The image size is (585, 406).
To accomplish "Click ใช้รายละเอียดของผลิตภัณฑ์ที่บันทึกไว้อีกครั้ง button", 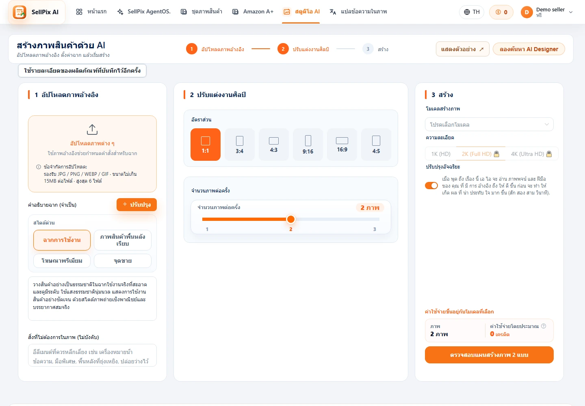I will pyautogui.click(x=82, y=71).
